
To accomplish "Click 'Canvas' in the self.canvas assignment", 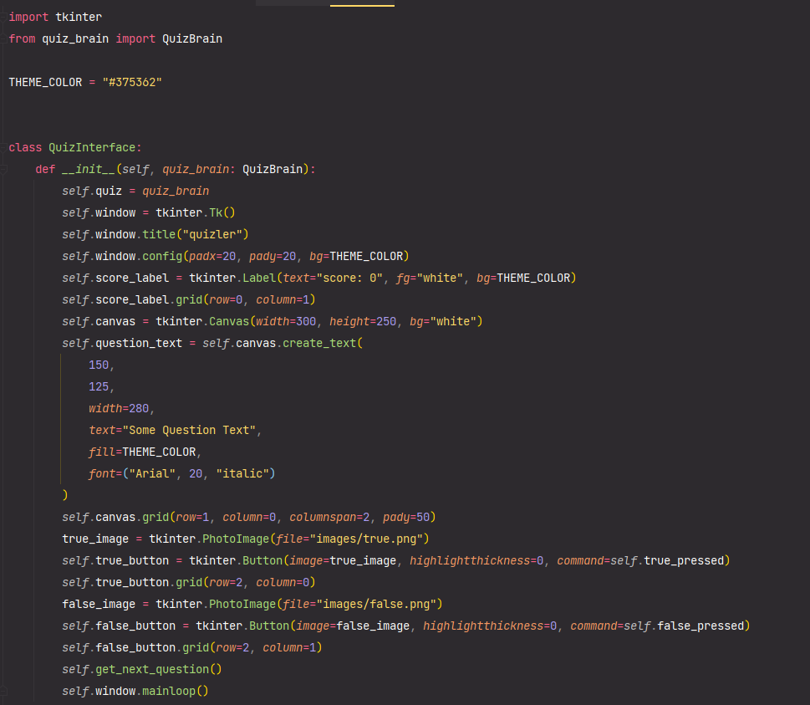I will [x=229, y=321].
